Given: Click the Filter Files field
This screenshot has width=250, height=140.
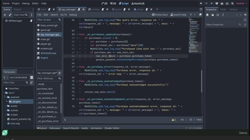Looking at the screenshot, I should click(16, 82).
